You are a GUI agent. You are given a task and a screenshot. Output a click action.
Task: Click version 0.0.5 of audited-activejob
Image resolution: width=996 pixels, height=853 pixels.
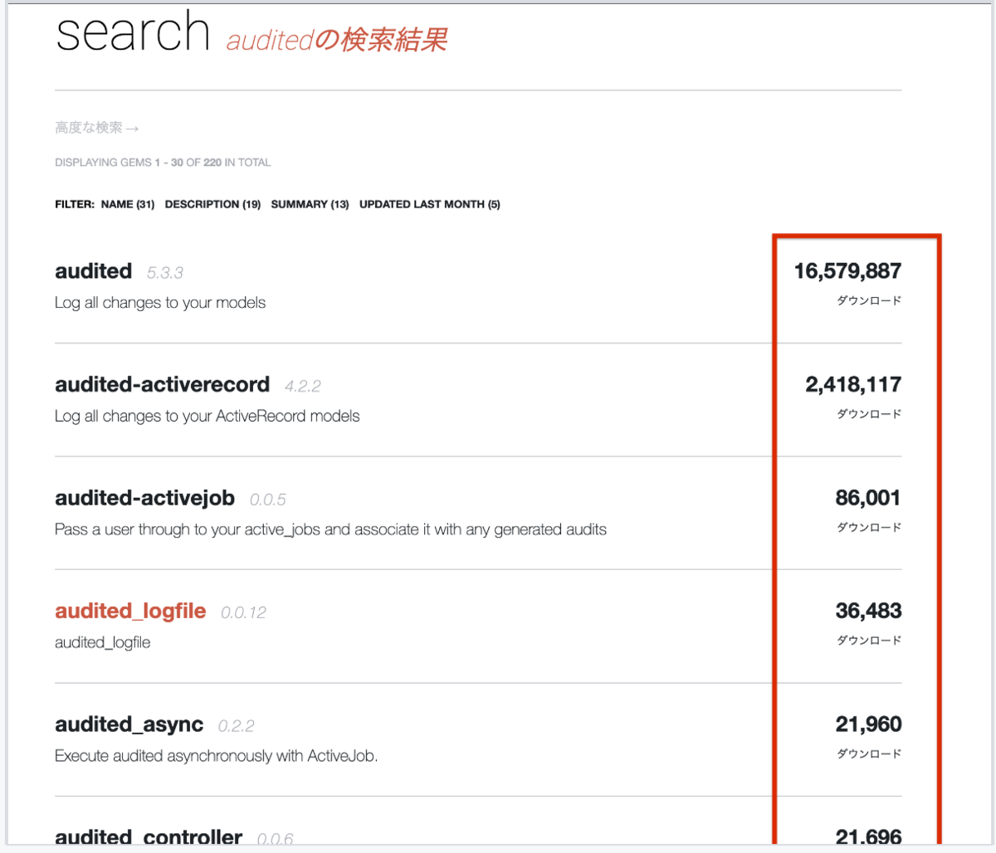[268, 500]
